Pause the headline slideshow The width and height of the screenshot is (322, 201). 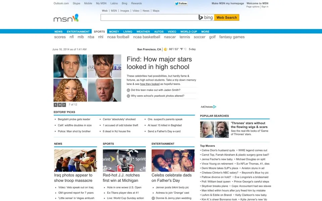tap(60, 105)
